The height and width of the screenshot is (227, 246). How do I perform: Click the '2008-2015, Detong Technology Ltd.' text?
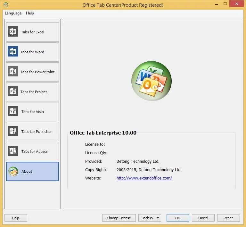click(x=149, y=170)
